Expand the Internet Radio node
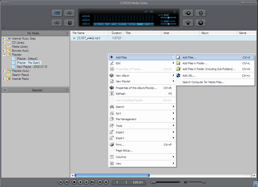 click(4, 79)
